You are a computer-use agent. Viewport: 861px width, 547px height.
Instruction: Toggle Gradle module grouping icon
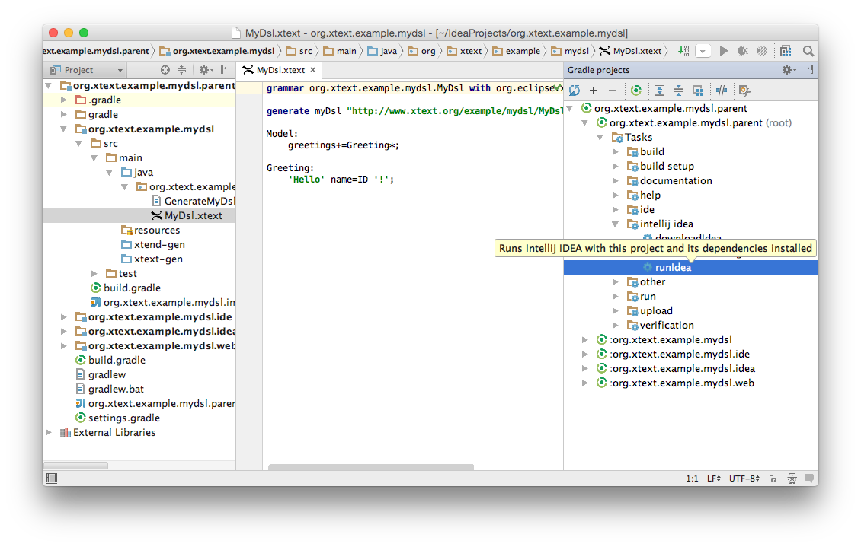[x=698, y=91]
